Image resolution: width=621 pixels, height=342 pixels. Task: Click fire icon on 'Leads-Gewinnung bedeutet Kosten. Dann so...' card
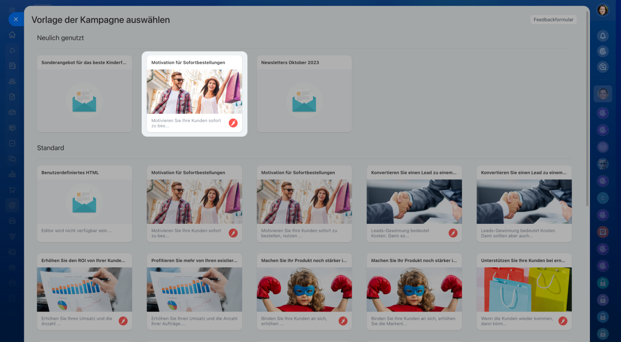453,233
